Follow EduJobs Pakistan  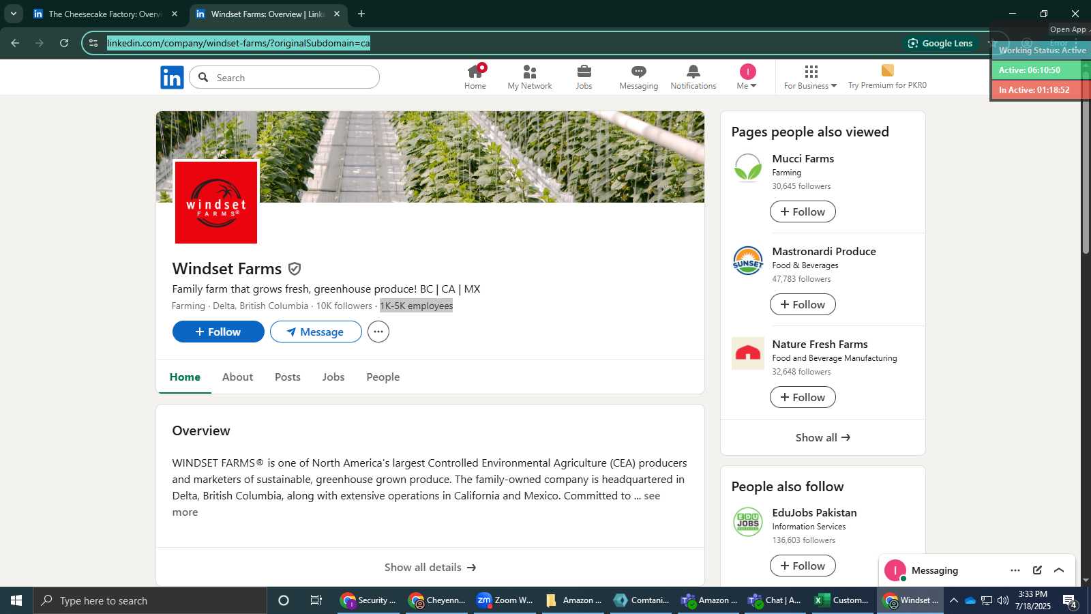803,566
